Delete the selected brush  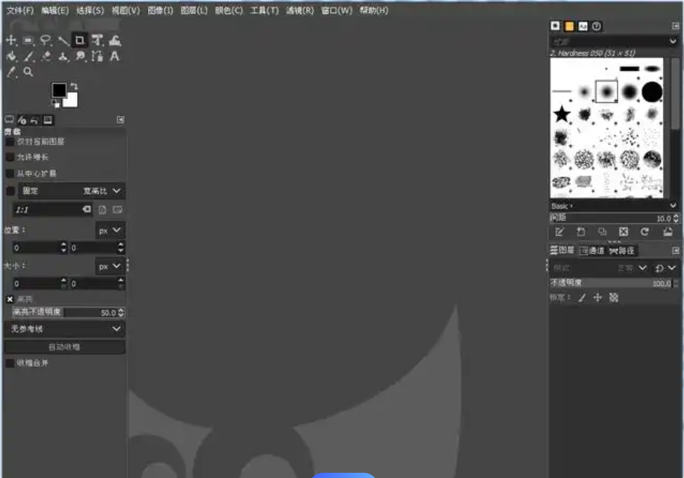624,232
